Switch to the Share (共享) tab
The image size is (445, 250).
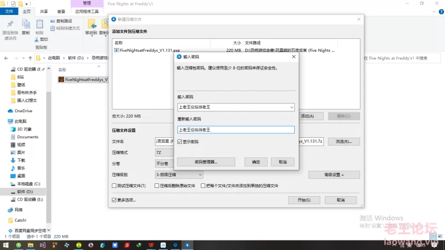pos(44,12)
